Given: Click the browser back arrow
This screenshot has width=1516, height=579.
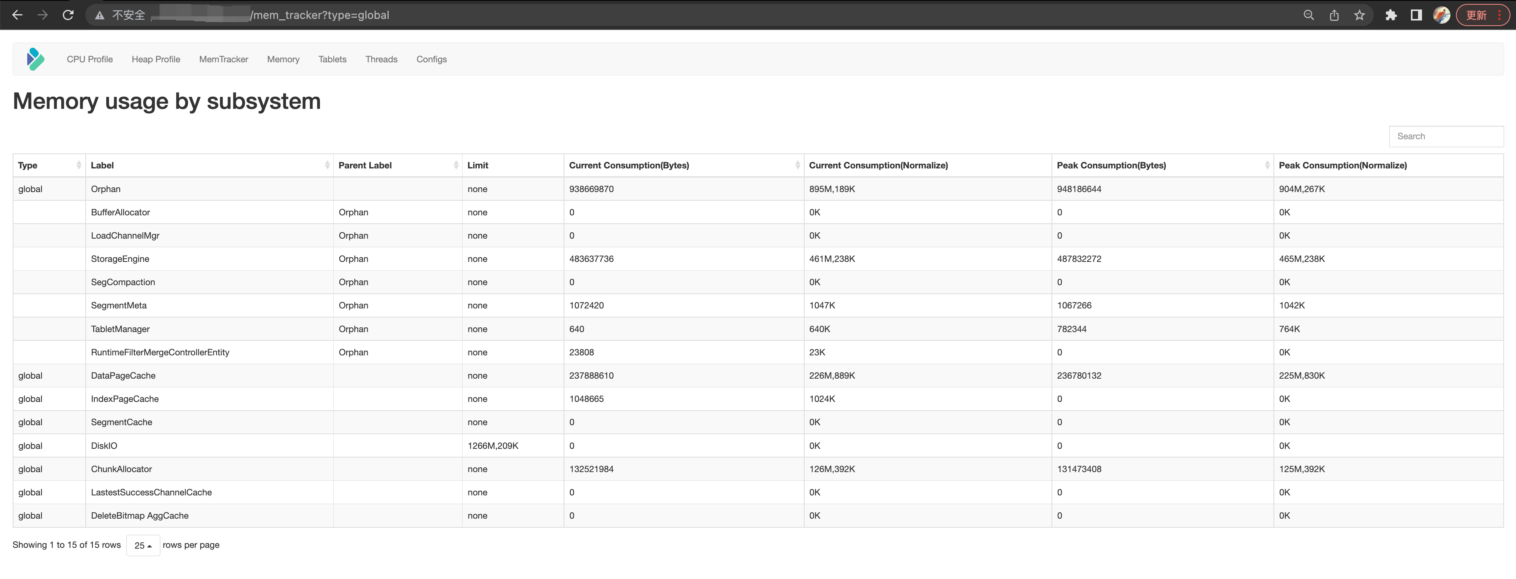Looking at the screenshot, I should point(17,15).
